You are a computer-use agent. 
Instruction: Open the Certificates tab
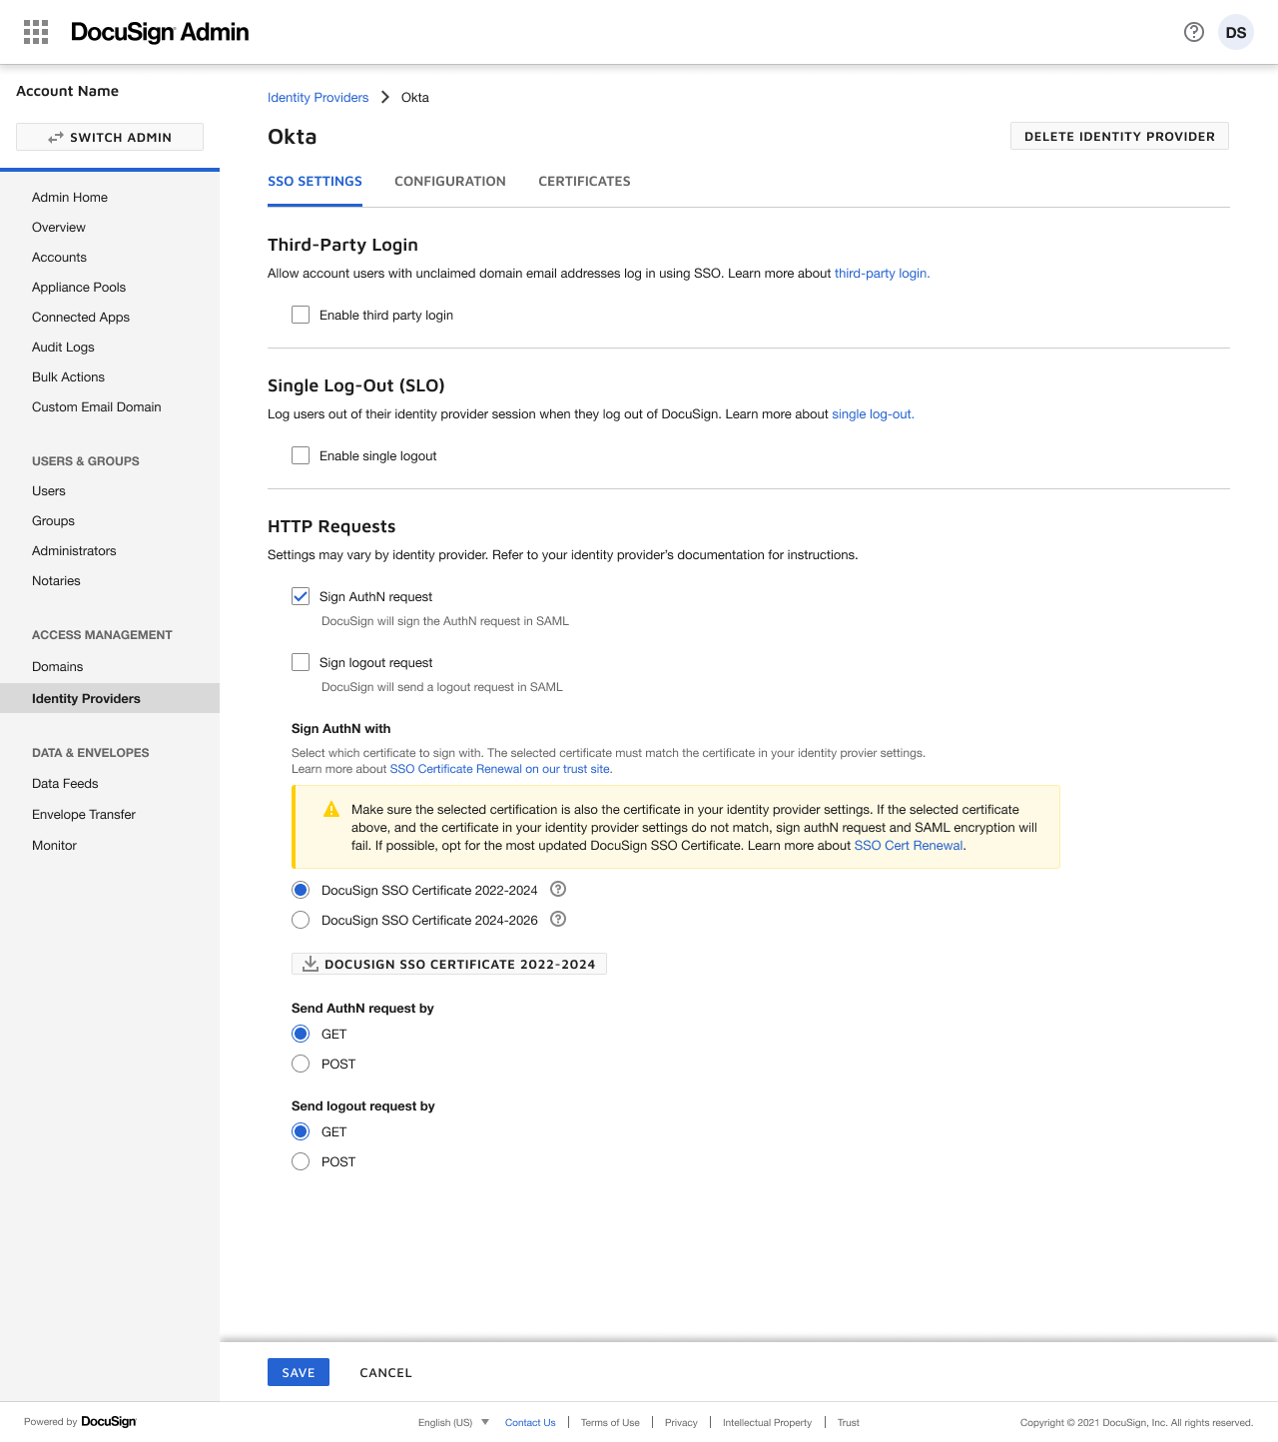(584, 181)
